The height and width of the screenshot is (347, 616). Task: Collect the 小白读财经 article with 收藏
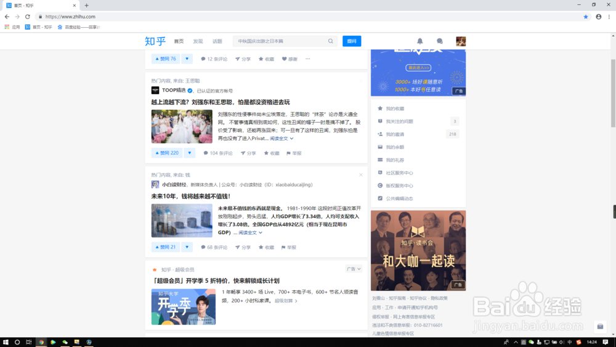pyautogui.click(x=266, y=247)
